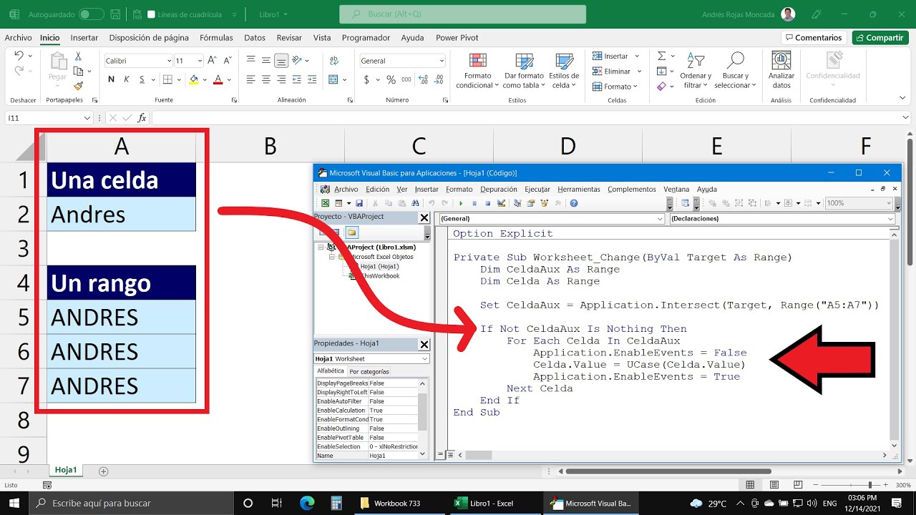Open Dar formato como tabla gallery
This screenshot has height=515, width=916.
[524, 70]
